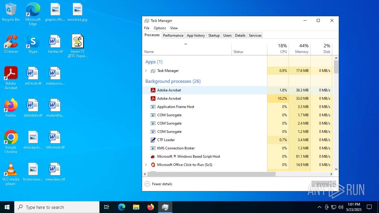Select CTF Loader process

click(237, 140)
